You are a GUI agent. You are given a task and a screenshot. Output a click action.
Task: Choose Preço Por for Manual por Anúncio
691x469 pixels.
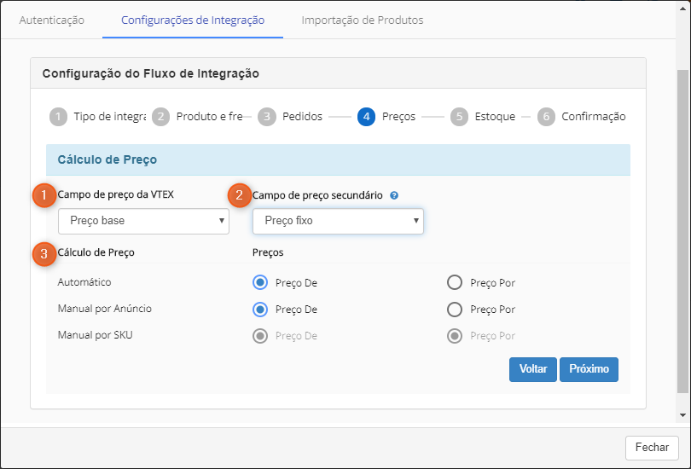point(455,310)
